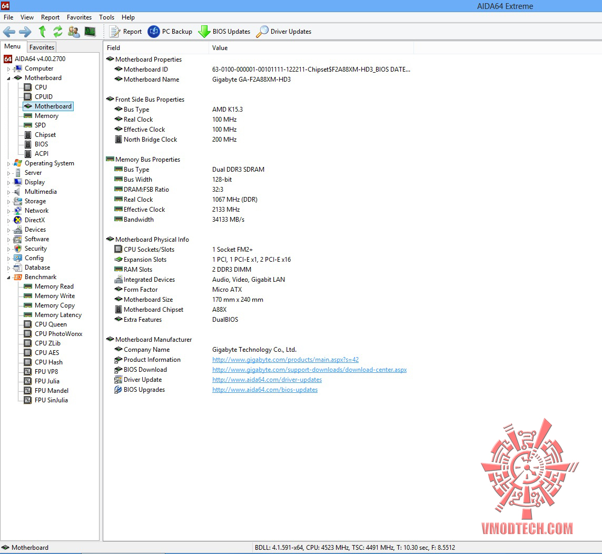Open Memory Copy benchmark
Screen dimensions: 602x554
[x=55, y=305]
